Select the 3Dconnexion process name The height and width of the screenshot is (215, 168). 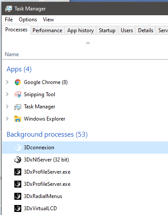39,148
